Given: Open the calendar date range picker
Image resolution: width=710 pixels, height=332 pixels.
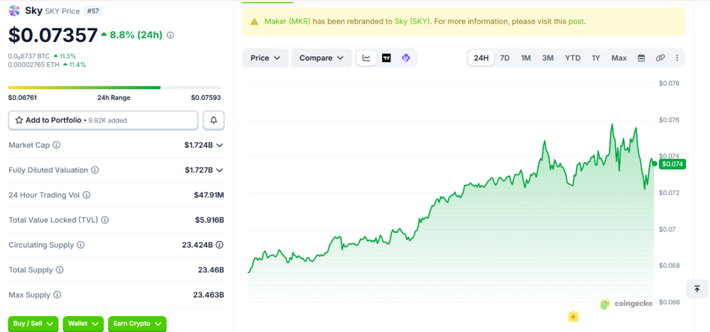Looking at the screenshot, I should click(641, 58).
